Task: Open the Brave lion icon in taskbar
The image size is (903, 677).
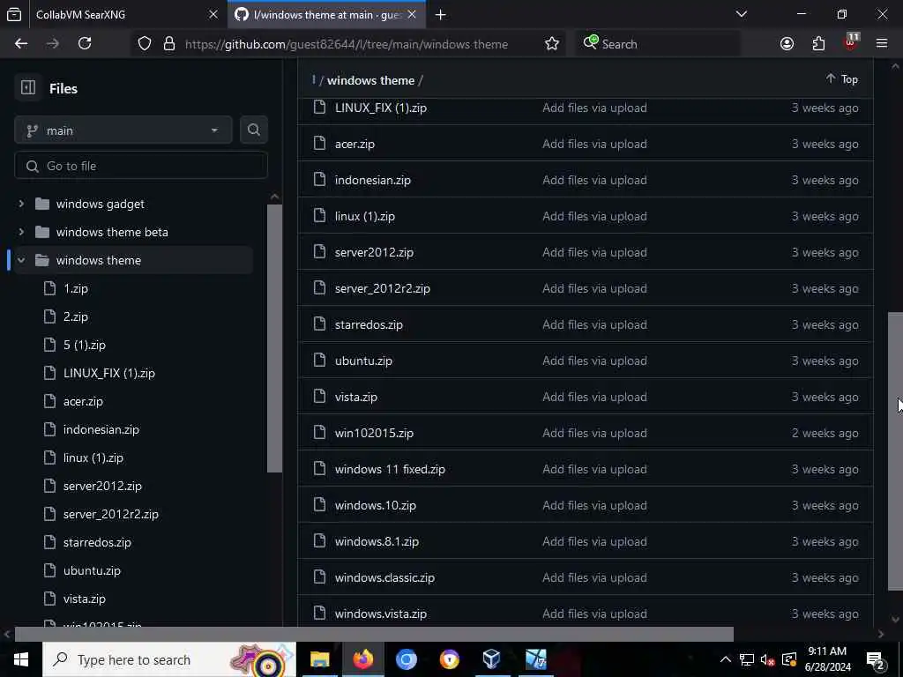Action: [449, 659]
